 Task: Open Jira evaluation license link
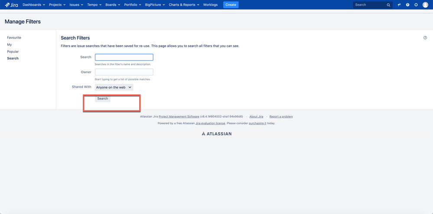pyautogui.click(x=210, y=123)
